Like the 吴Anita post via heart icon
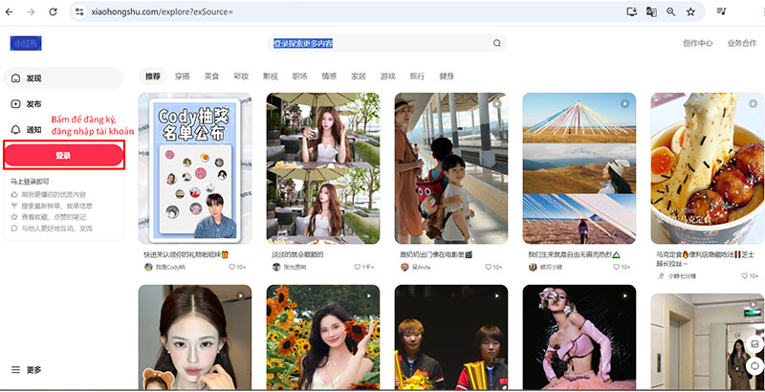 [x=489, y=267]
